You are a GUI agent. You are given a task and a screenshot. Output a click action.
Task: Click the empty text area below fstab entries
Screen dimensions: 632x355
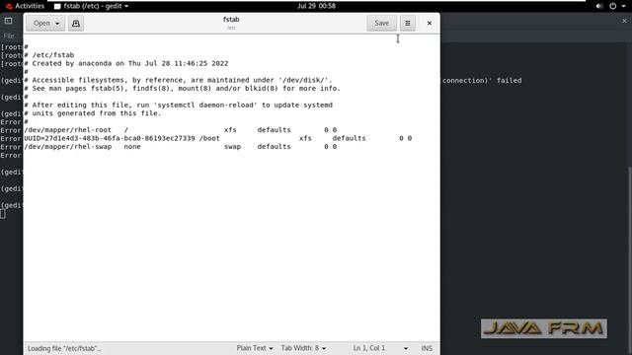pos(231,246)
